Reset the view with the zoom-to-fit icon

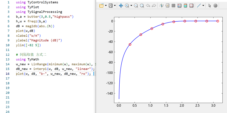coord(142,6)
